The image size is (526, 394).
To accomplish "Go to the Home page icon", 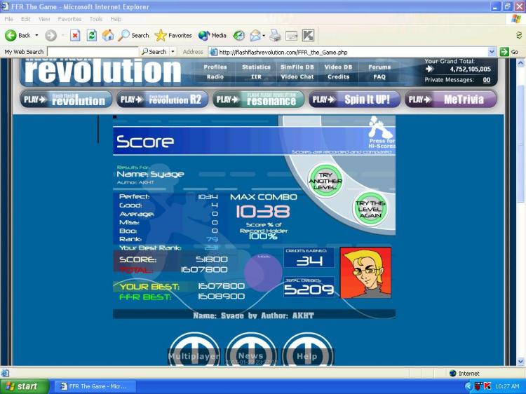I will pyautogui.click(x=108, y=35).
